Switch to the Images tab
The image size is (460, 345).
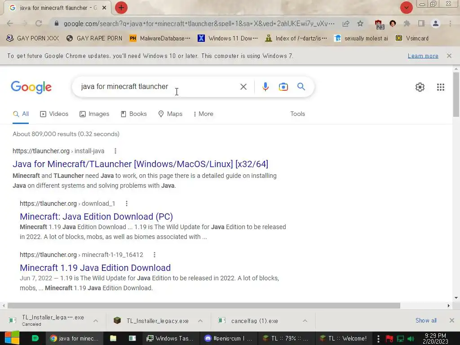click(x=94, y=114)
